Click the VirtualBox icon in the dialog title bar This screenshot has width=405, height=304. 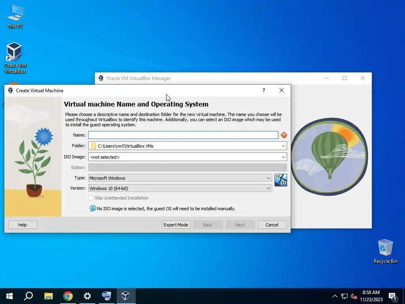(10, 91)
